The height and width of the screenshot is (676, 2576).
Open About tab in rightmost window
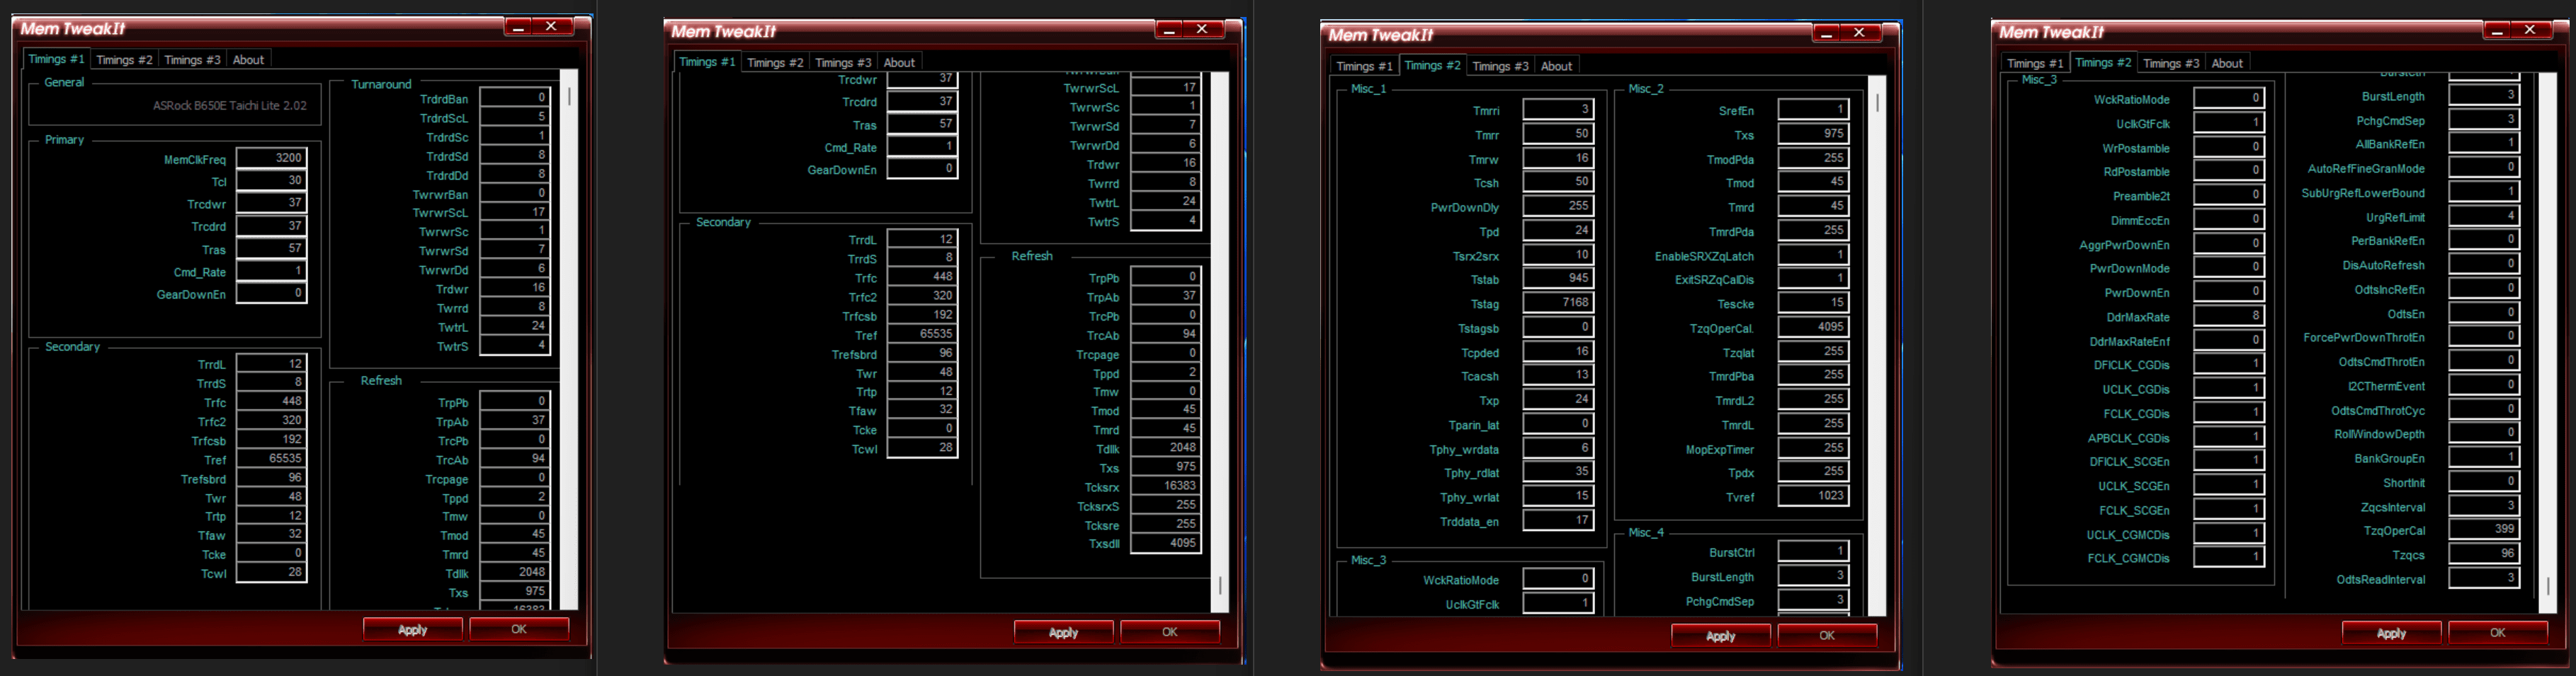(2226, 63)
